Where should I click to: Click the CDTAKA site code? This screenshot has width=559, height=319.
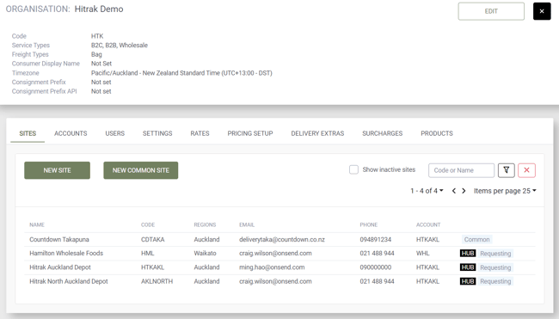pos(152,240)
